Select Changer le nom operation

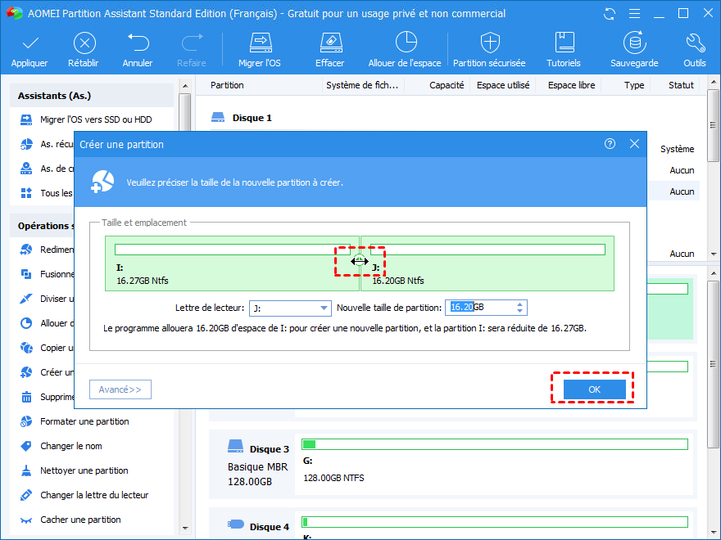pos(70,446)
